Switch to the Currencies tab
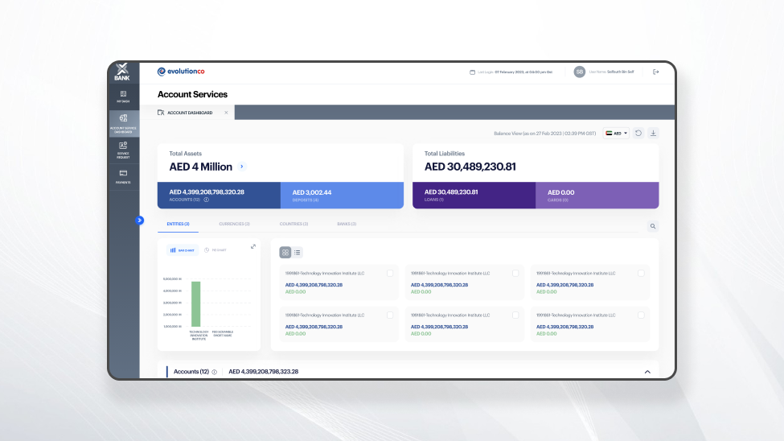 (234, 224)
